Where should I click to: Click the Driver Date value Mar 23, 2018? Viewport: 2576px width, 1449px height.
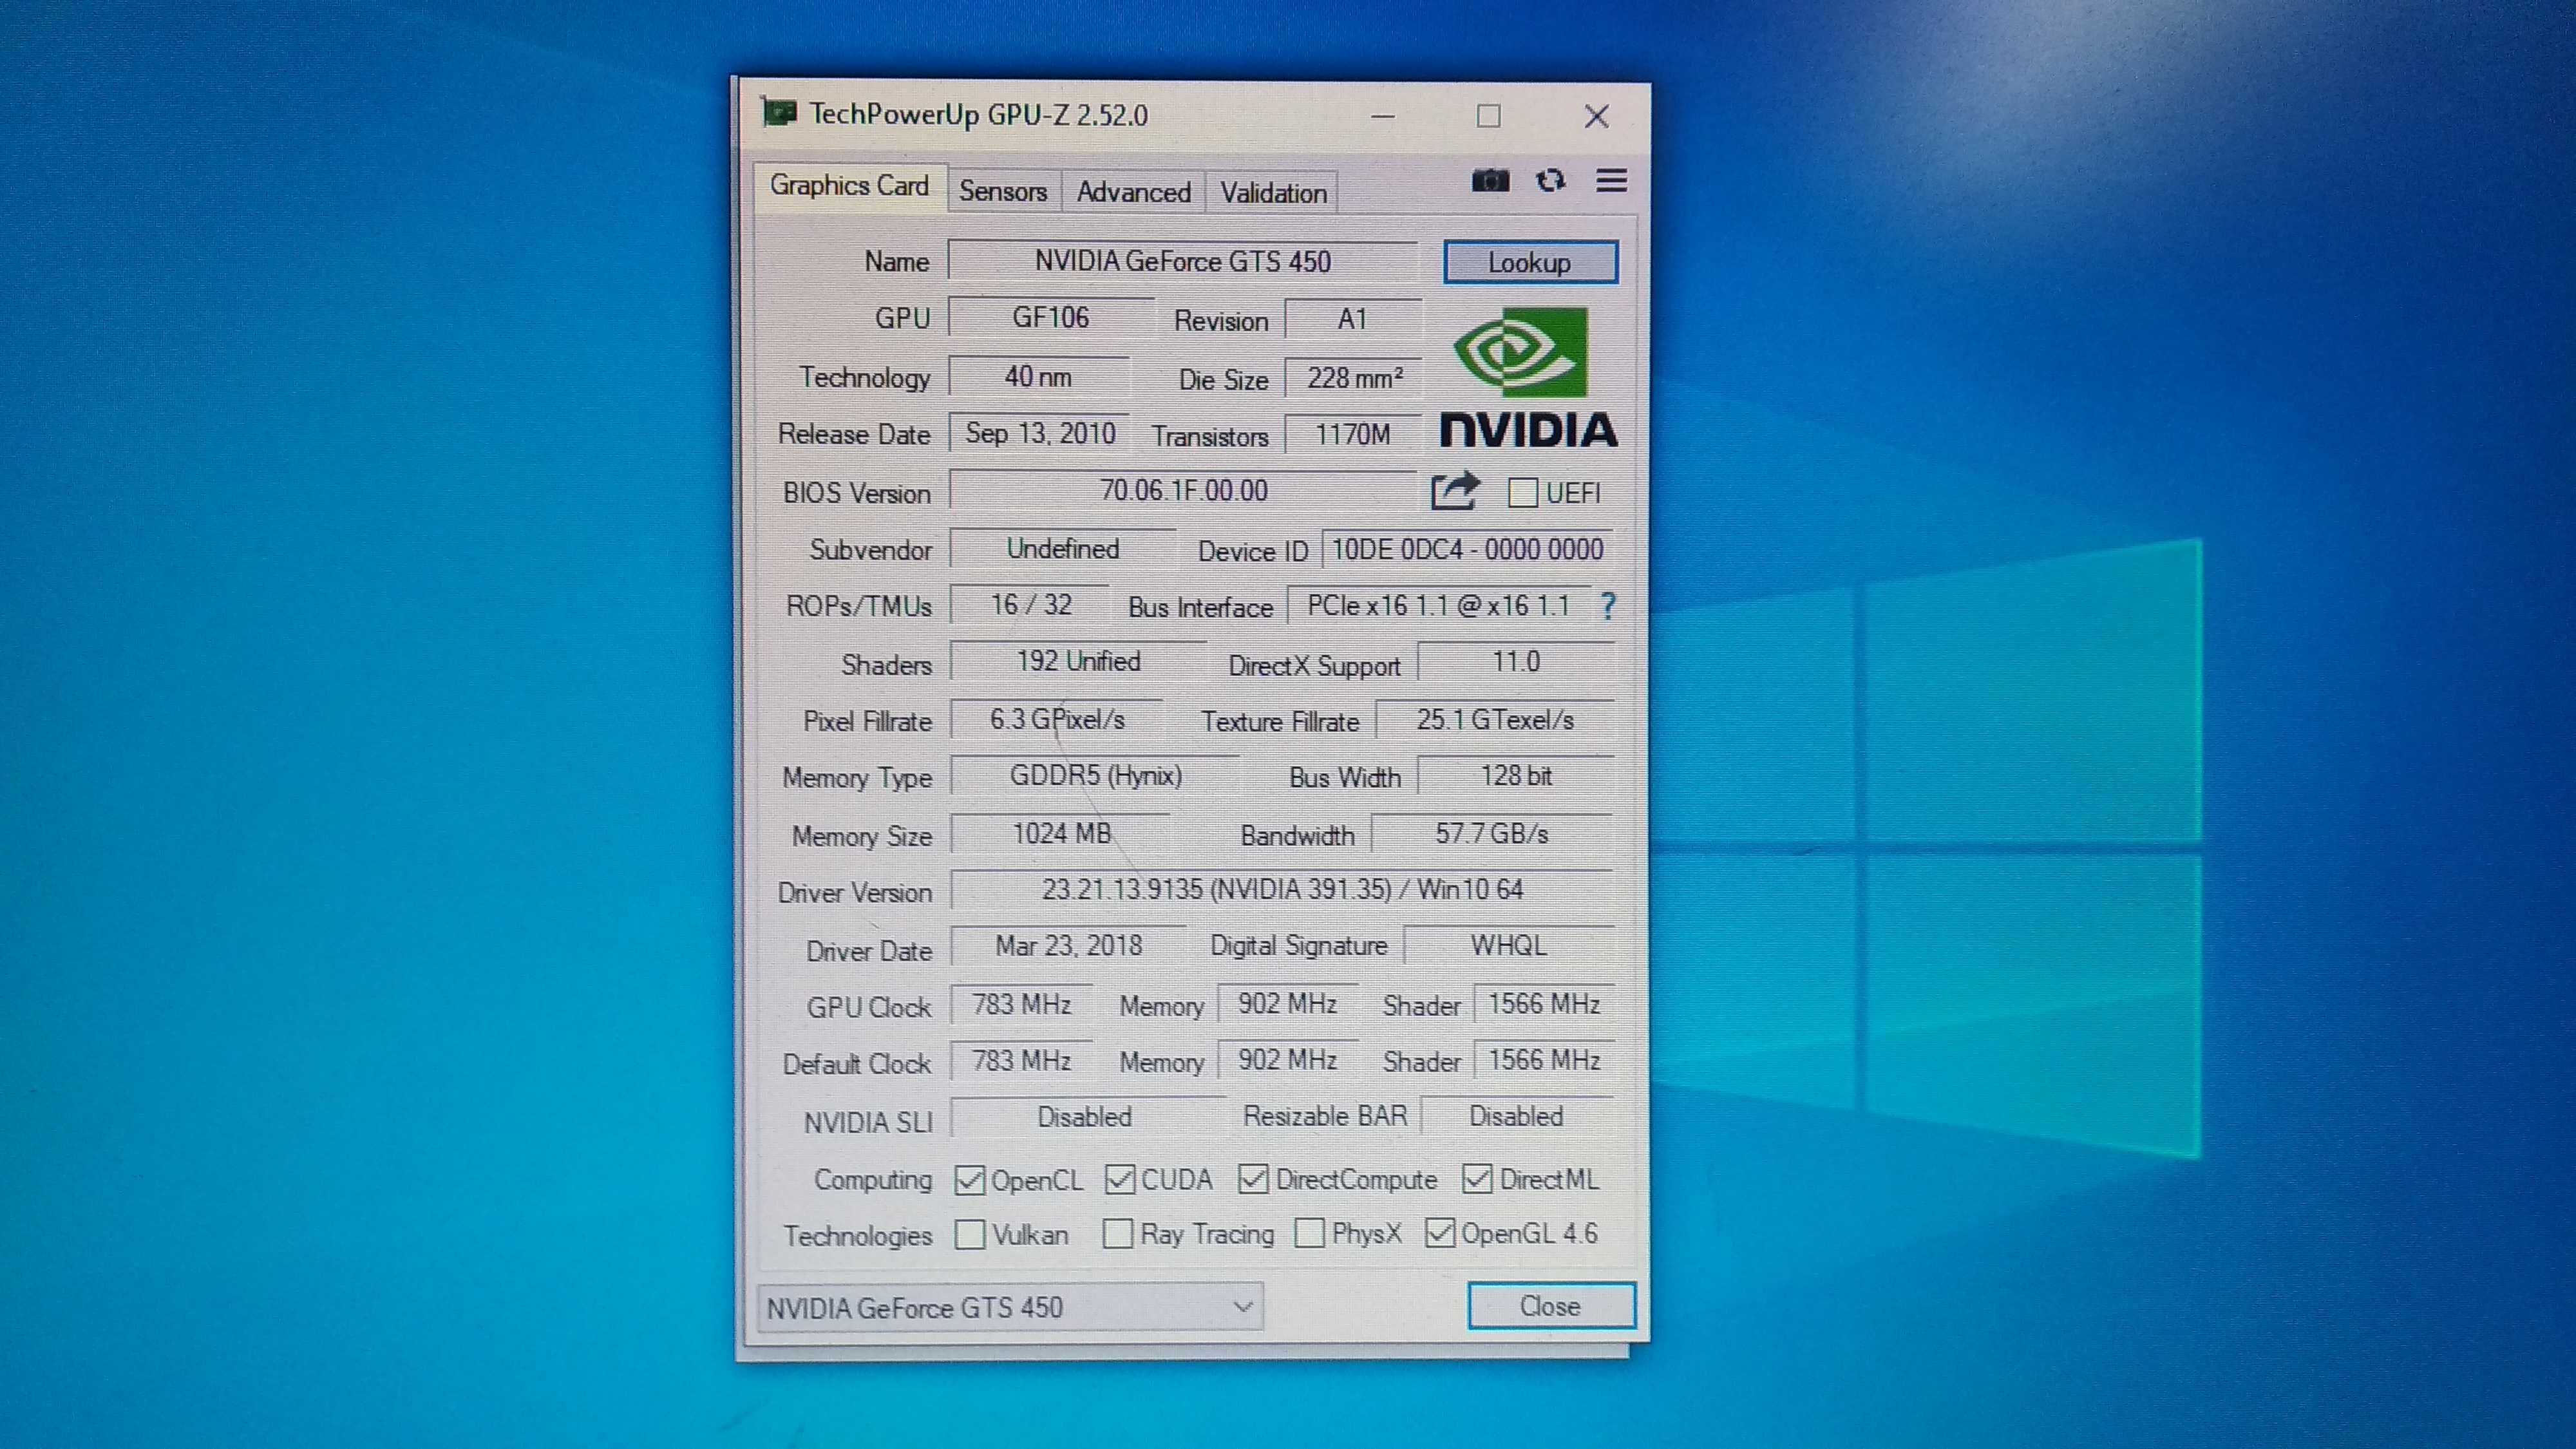point(1068,946)
